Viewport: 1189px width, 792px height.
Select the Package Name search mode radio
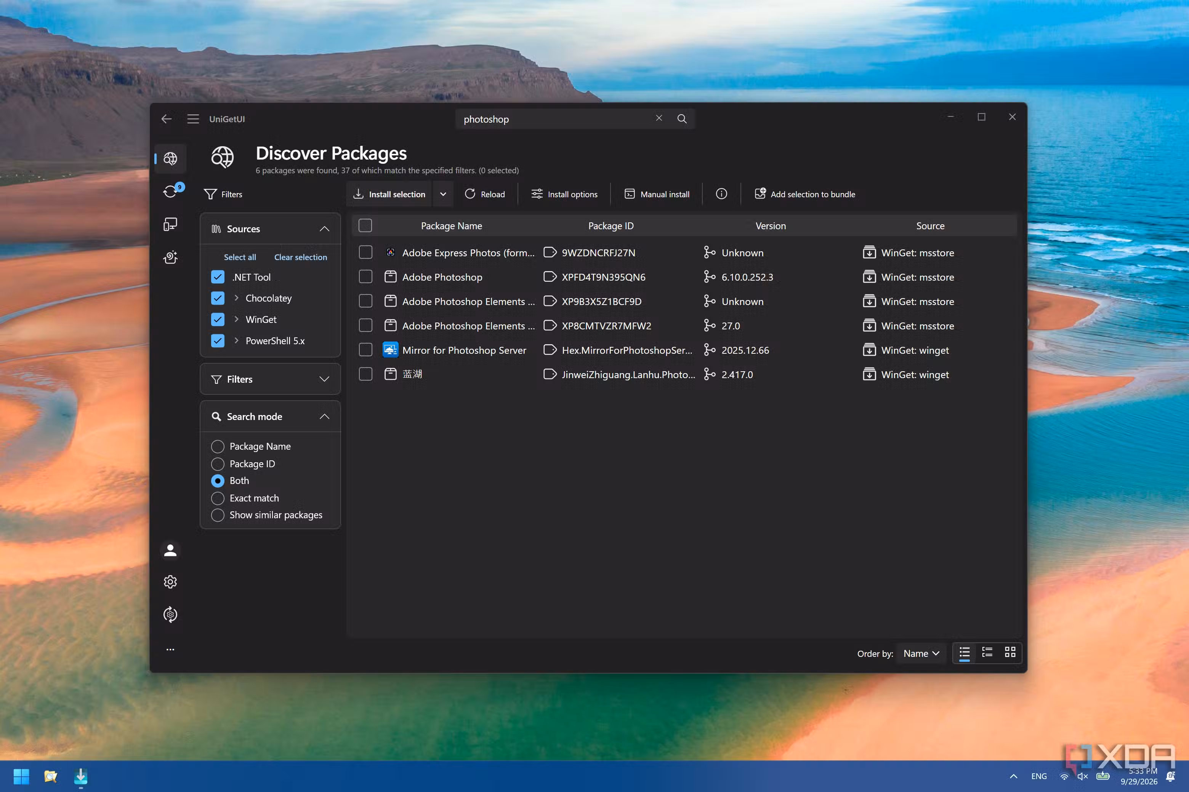point(218,446)
